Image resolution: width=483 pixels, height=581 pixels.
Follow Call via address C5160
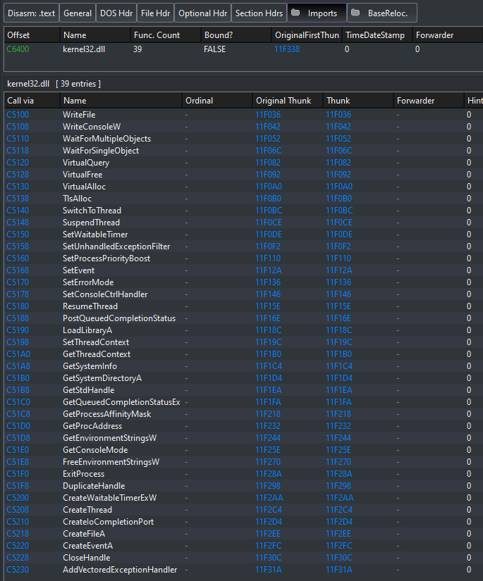pos(18,258)
